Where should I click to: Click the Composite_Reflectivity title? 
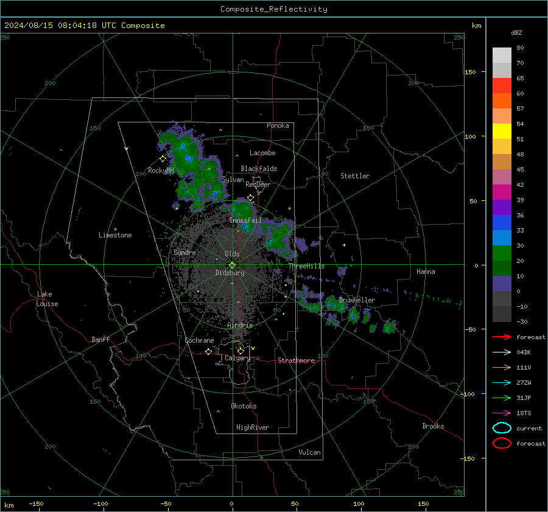click(274, 9)
